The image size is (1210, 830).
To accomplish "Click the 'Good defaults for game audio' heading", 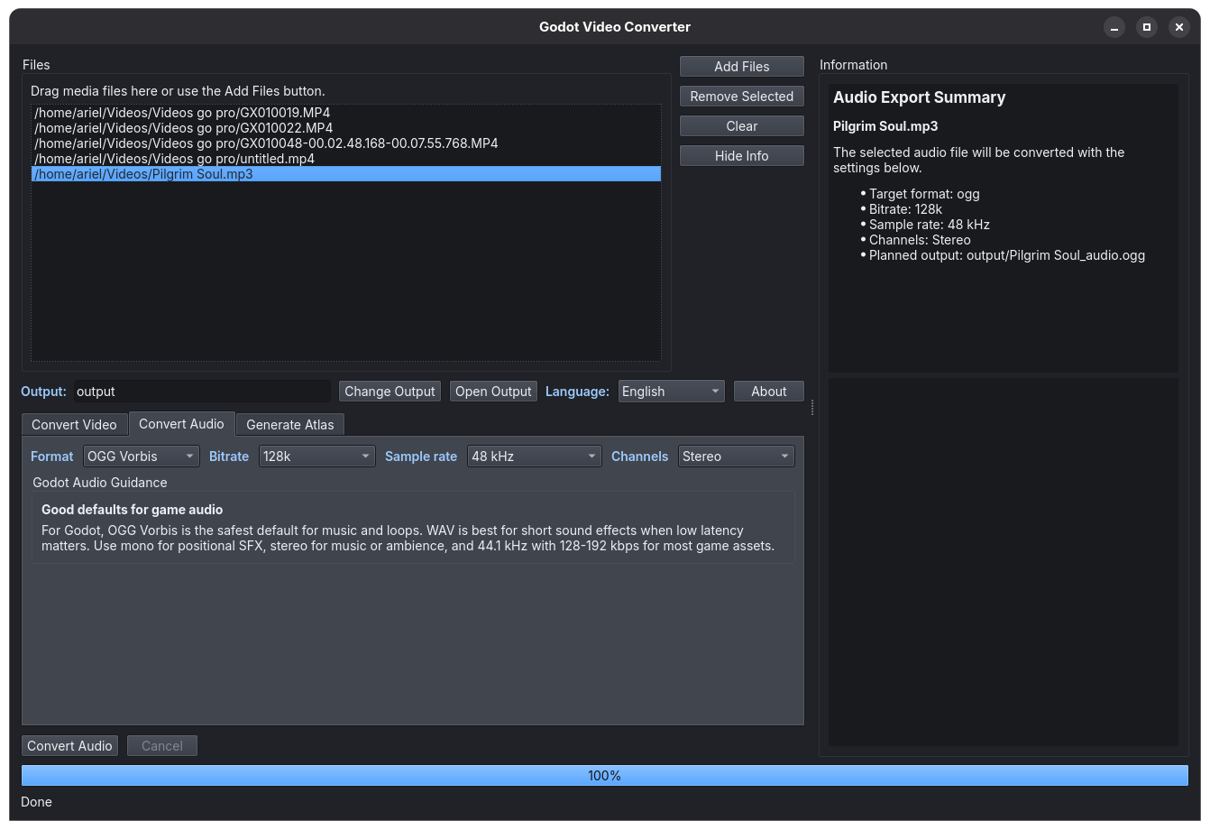I will click(132, 510).
